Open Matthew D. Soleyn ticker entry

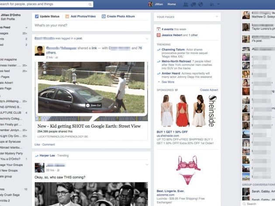[x=259, y=15]
